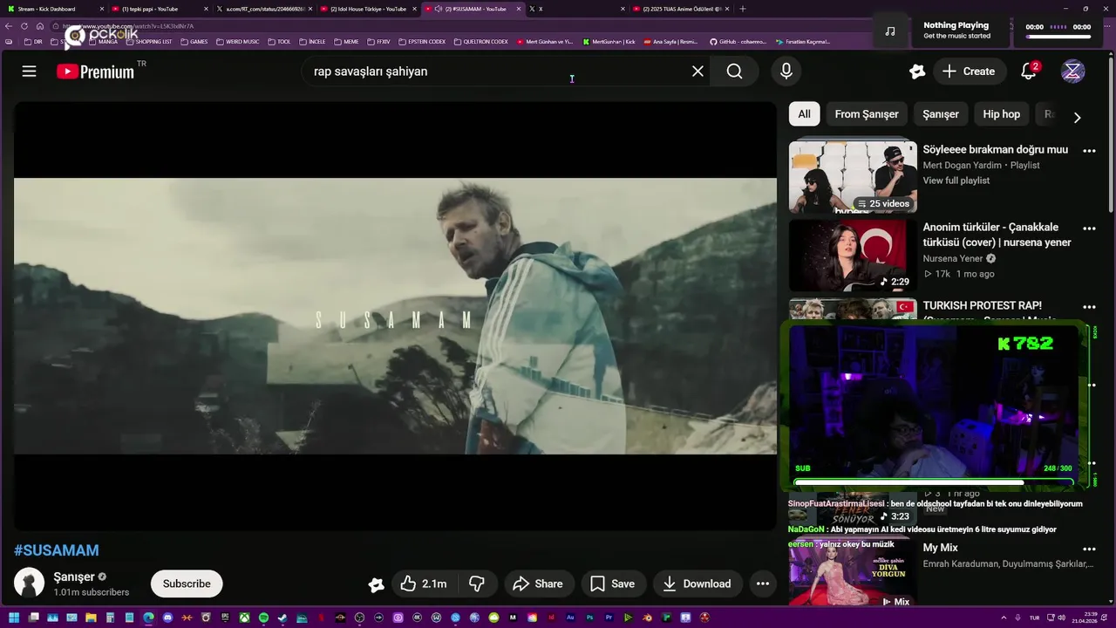Click the music note in Nothing Playing widget

click(x=889, y=31)
